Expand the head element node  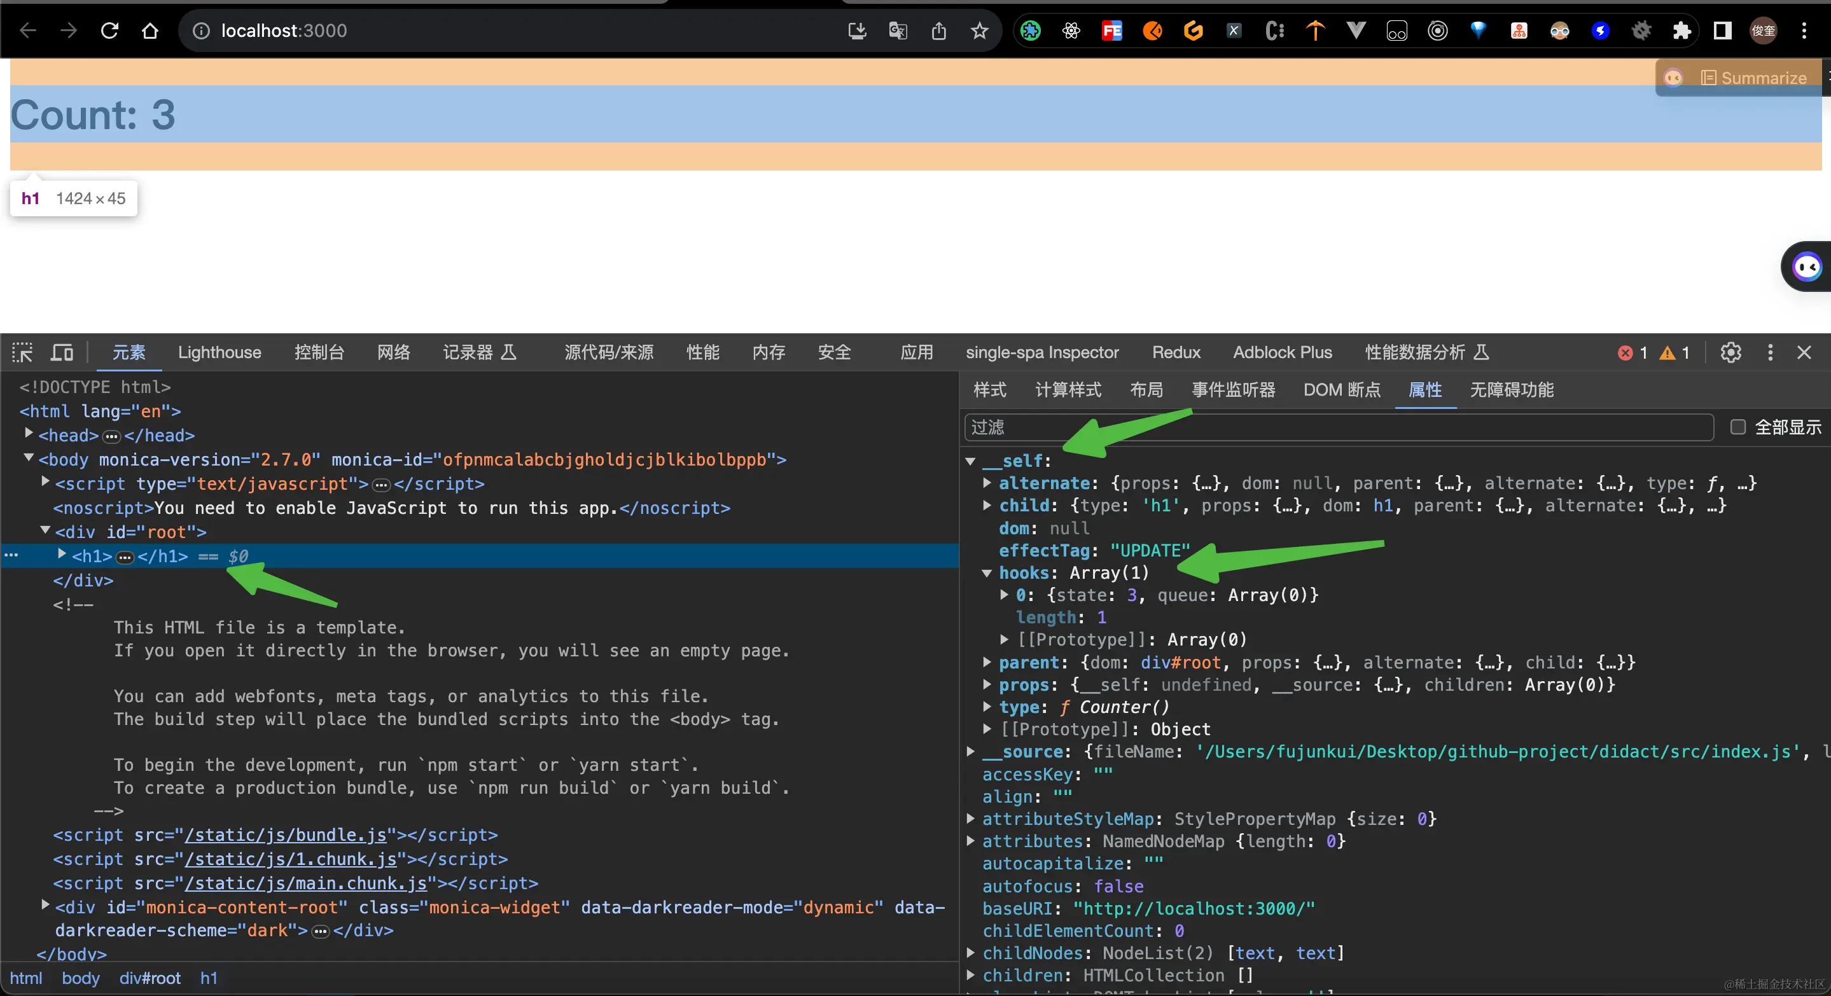[29, 433]
